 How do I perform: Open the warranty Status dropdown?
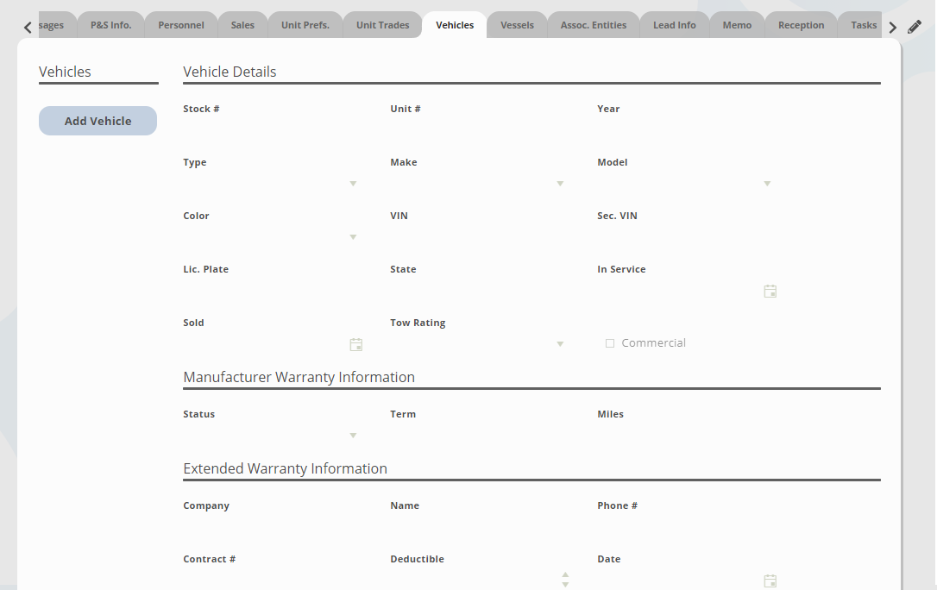coord(353,435)
